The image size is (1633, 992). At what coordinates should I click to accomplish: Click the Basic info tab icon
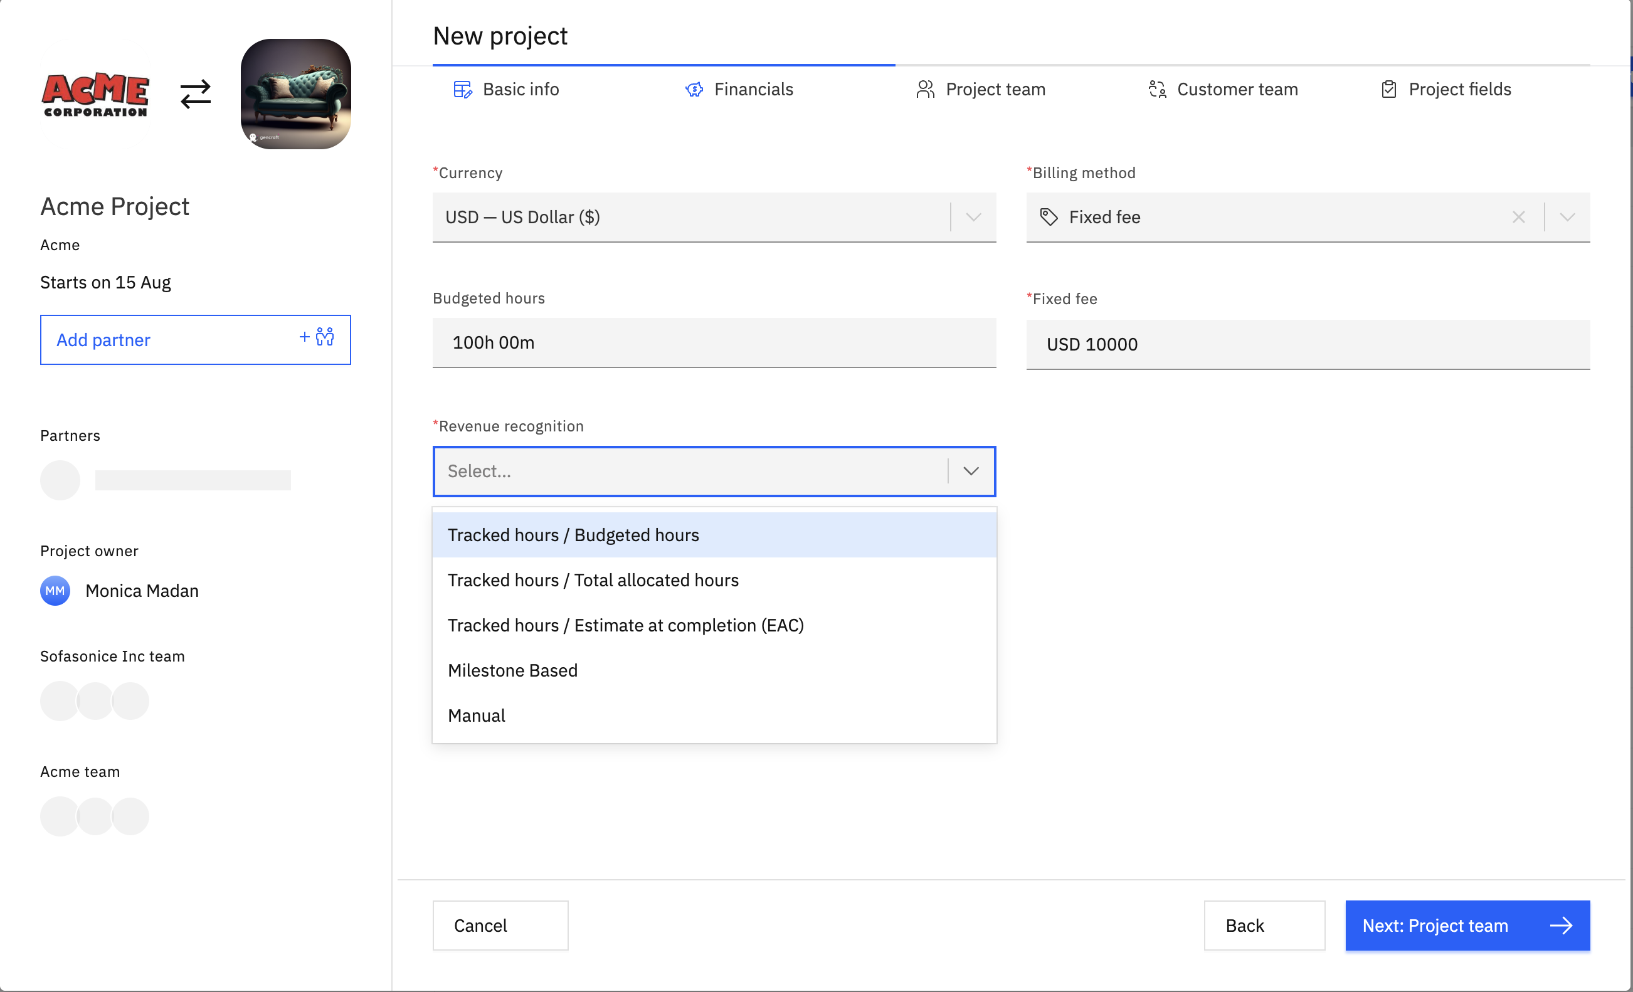(463, 90)
